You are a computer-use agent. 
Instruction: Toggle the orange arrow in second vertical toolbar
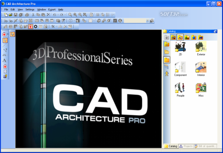[12, 34]
